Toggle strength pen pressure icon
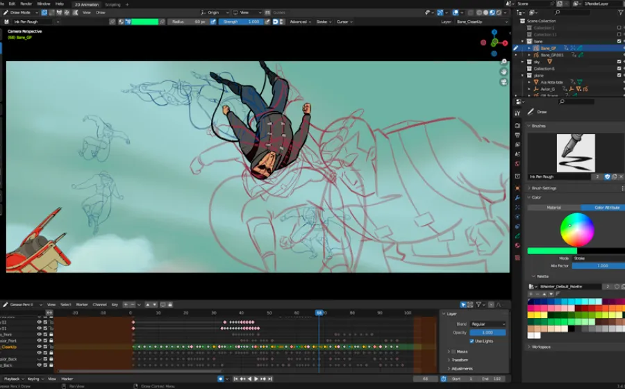Screen dimensions: 625x389 (x=267, y=22)
